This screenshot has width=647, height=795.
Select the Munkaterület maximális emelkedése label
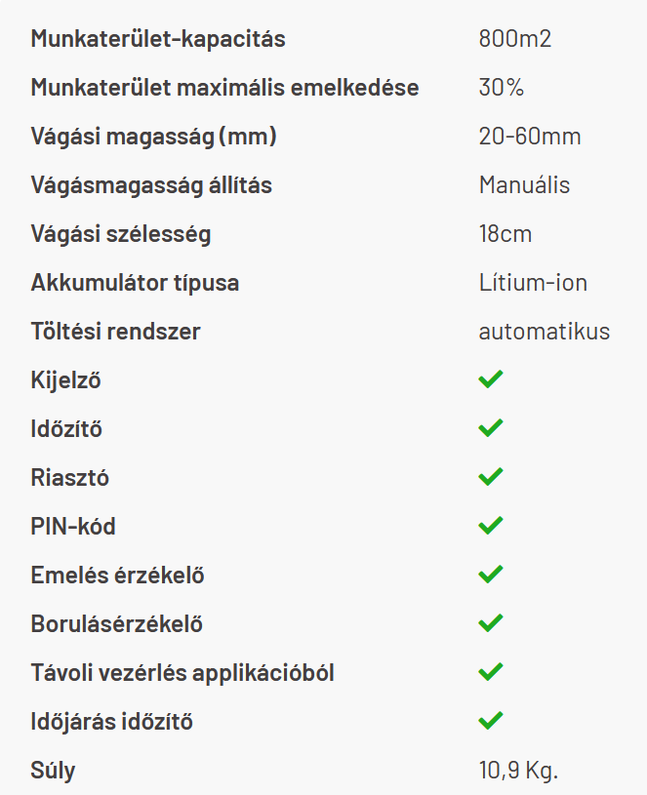pyautogui.click(x=225, y=87)
